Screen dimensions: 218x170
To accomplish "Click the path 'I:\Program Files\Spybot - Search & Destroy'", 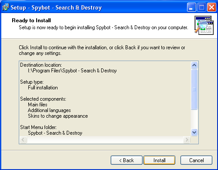I will click(72, 71).
